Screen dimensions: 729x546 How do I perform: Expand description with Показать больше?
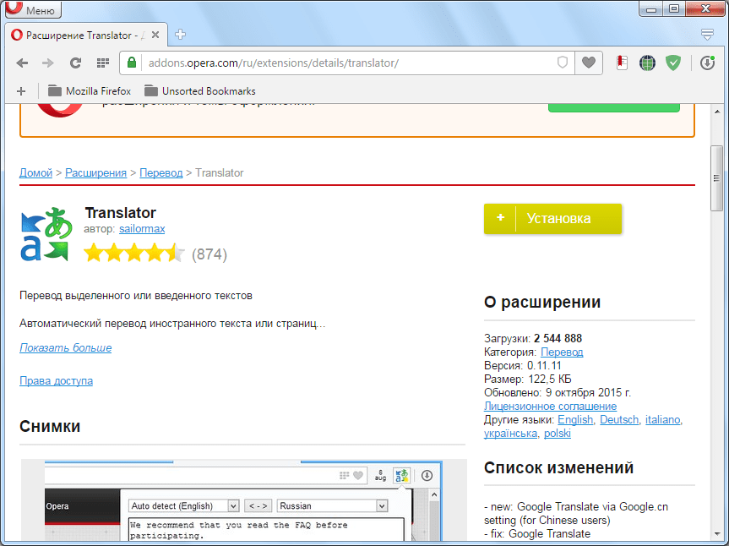pyautogui.click(x=65, y=347)
